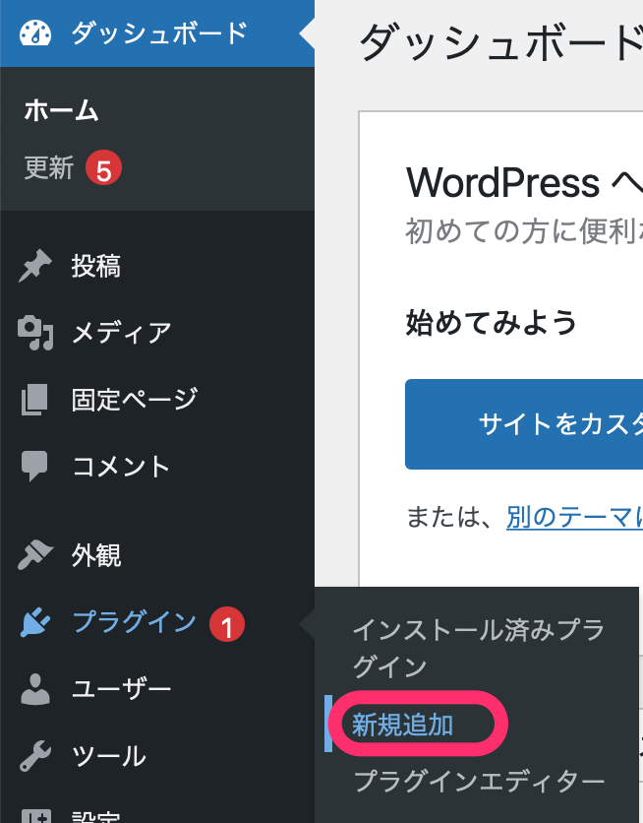643x823 pixels.
Task: Go to ホーム under Dashboard
Action: click(61, 110)
